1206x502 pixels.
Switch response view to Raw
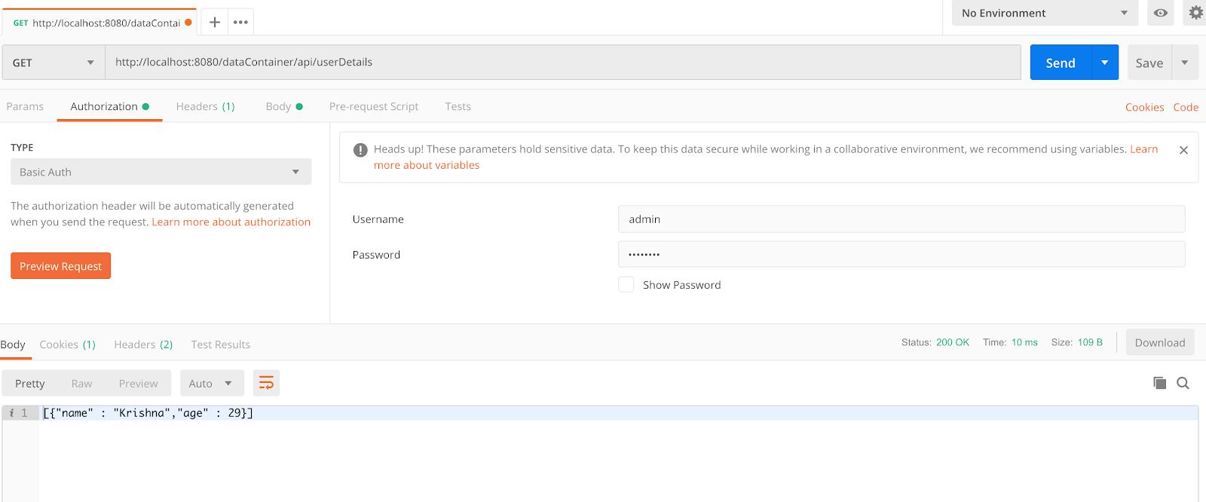81,384
